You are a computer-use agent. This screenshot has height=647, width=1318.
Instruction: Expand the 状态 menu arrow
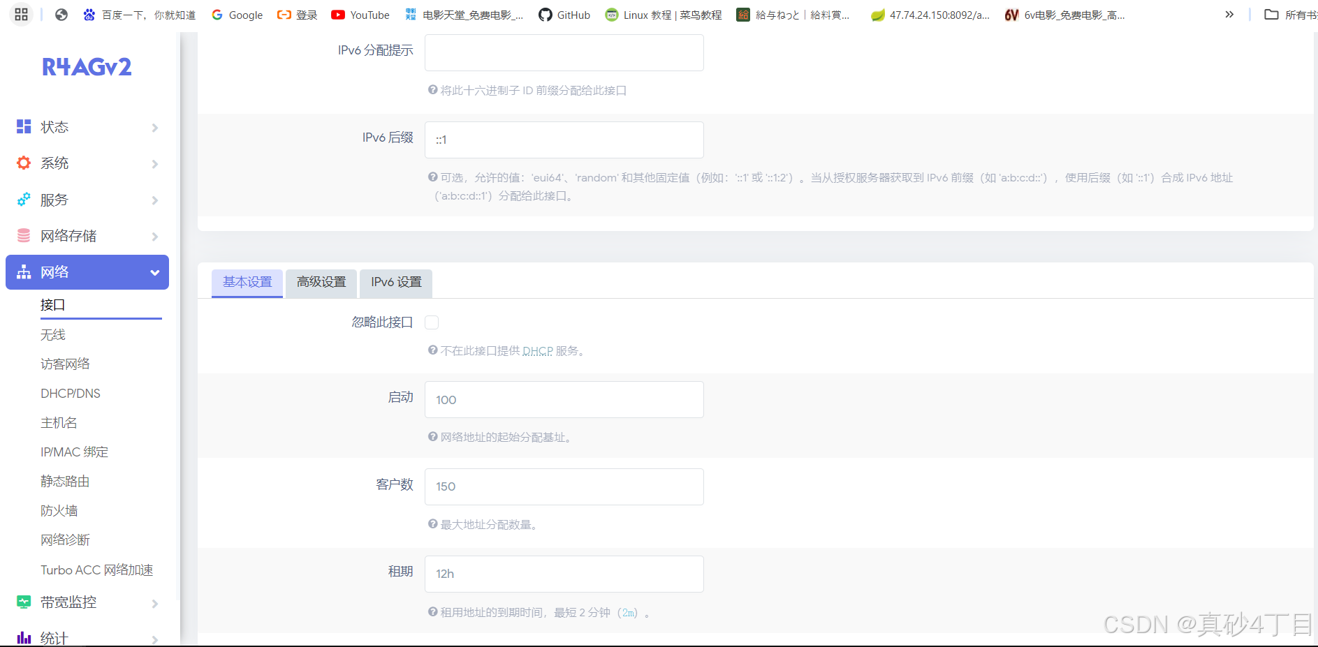[x=154, y=128]
